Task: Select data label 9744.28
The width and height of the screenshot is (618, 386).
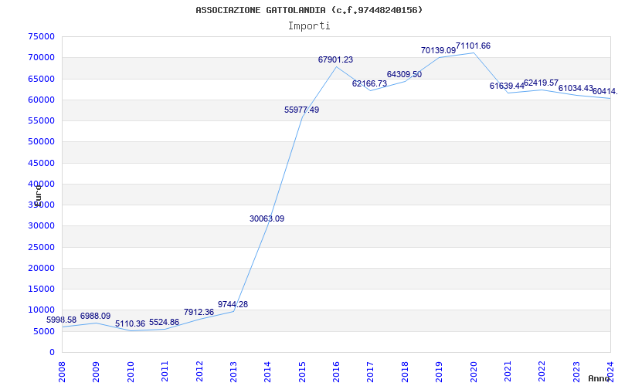Action: click(233, 304)
